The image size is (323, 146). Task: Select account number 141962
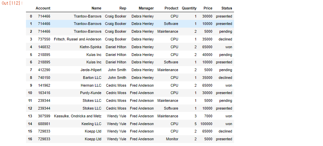point(44,85)
